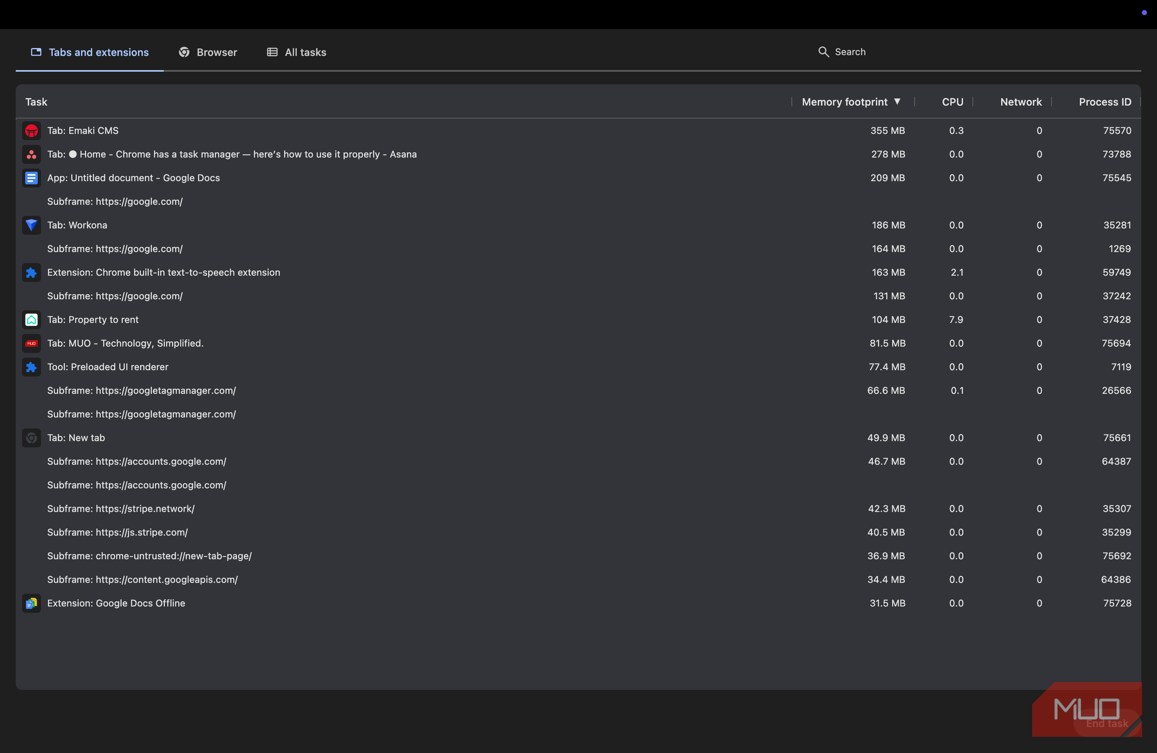Select 'Extension: Chrome built-in text-to-speech extension'
The height and width of the screenshot is (753, 1157).
point(578,273)
